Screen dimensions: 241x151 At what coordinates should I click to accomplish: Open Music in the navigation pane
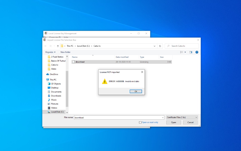click(52, 100)
